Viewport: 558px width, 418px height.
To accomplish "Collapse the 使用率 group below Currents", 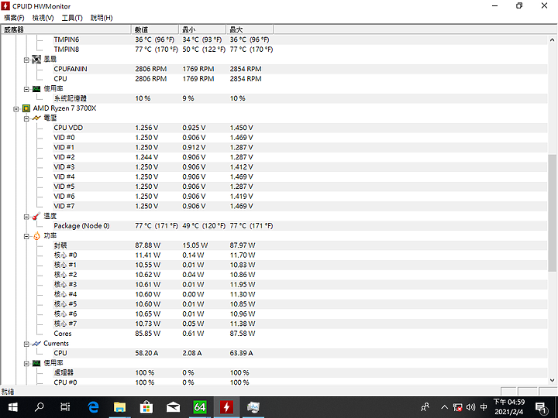I will pyautogui.click(x=26, y=363).
